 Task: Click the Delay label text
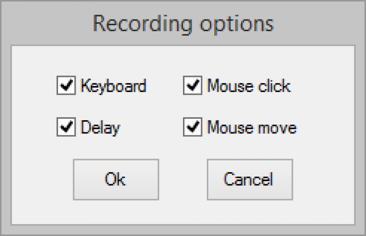100,127
